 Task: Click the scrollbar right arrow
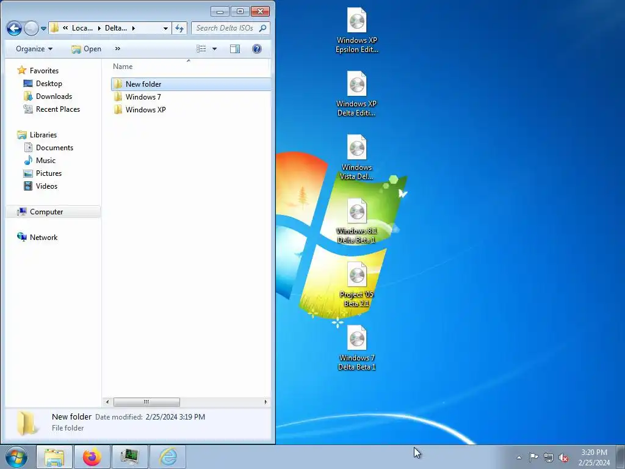click(266, 402)
